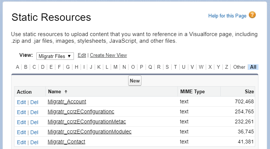This screenshot has height=149, width=270.
Task: Filter list by letter L
Action: 107,67
